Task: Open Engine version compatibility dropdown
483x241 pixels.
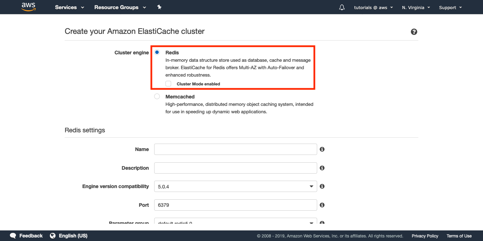Action: [235, 186]
